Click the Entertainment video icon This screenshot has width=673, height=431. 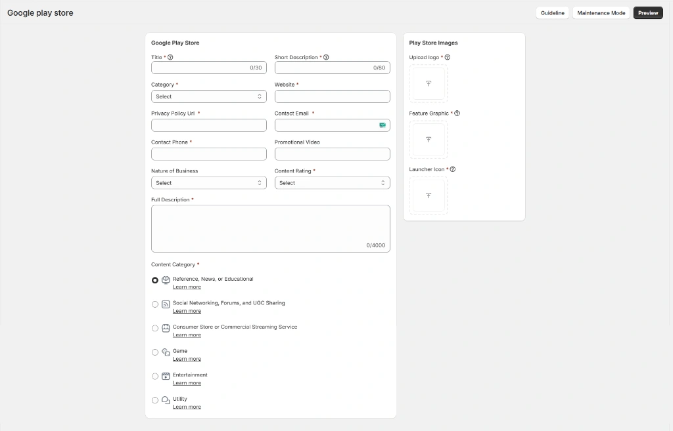click(166, 376)
